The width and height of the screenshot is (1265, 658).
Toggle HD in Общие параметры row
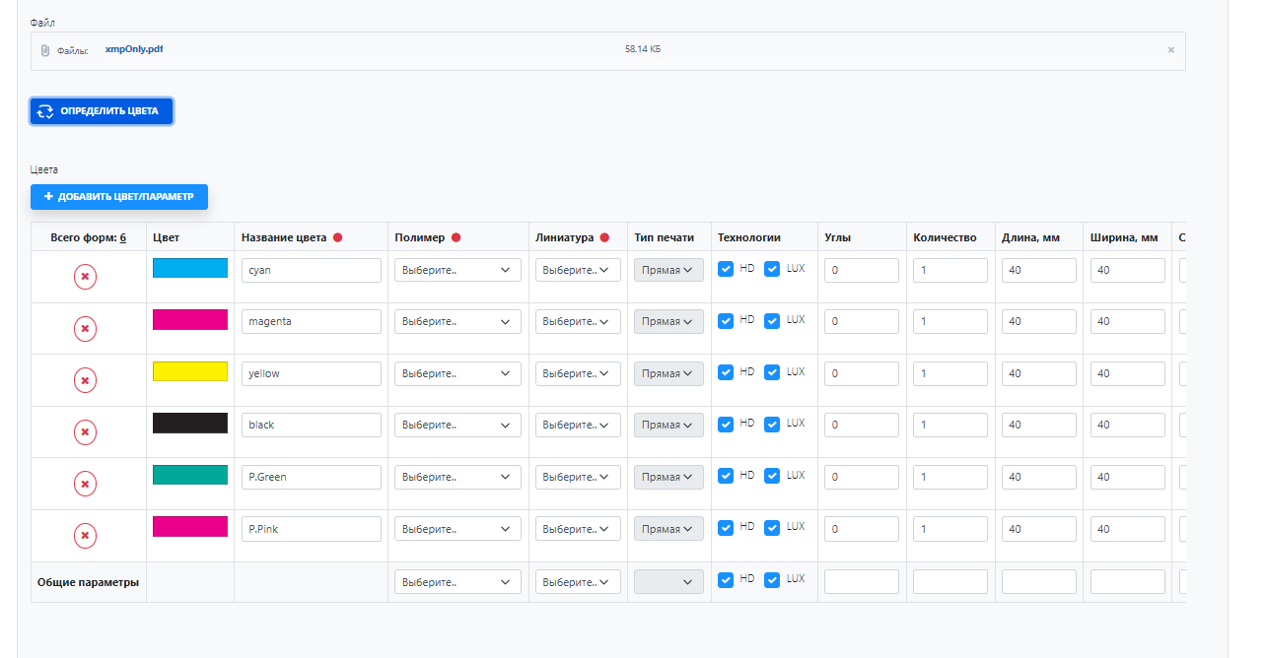click(x=726, y=580)
